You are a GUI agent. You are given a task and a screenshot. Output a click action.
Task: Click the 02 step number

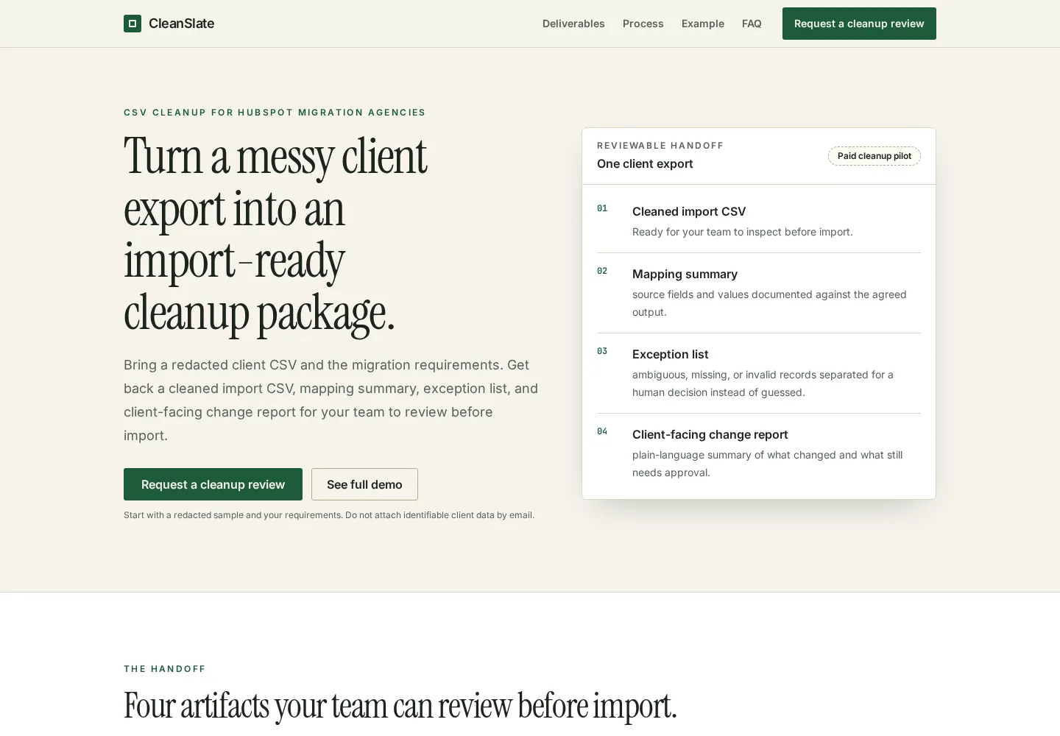click(x=602, y=271)
